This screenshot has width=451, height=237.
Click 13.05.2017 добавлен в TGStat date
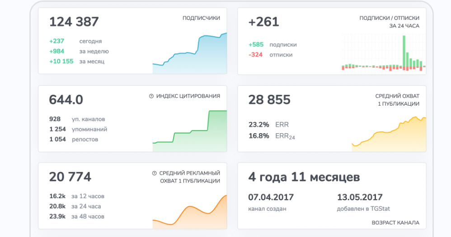(360, 197)
